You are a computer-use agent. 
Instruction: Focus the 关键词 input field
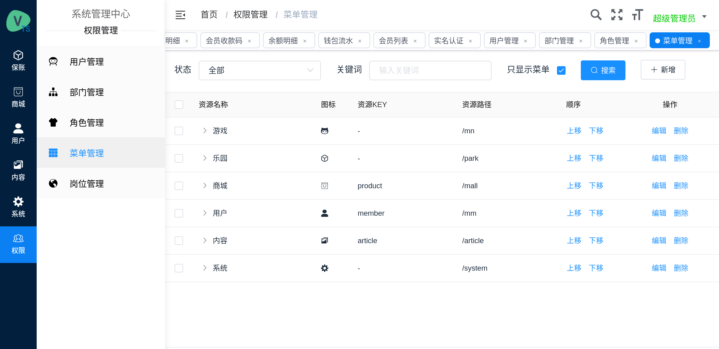[430, 70]
